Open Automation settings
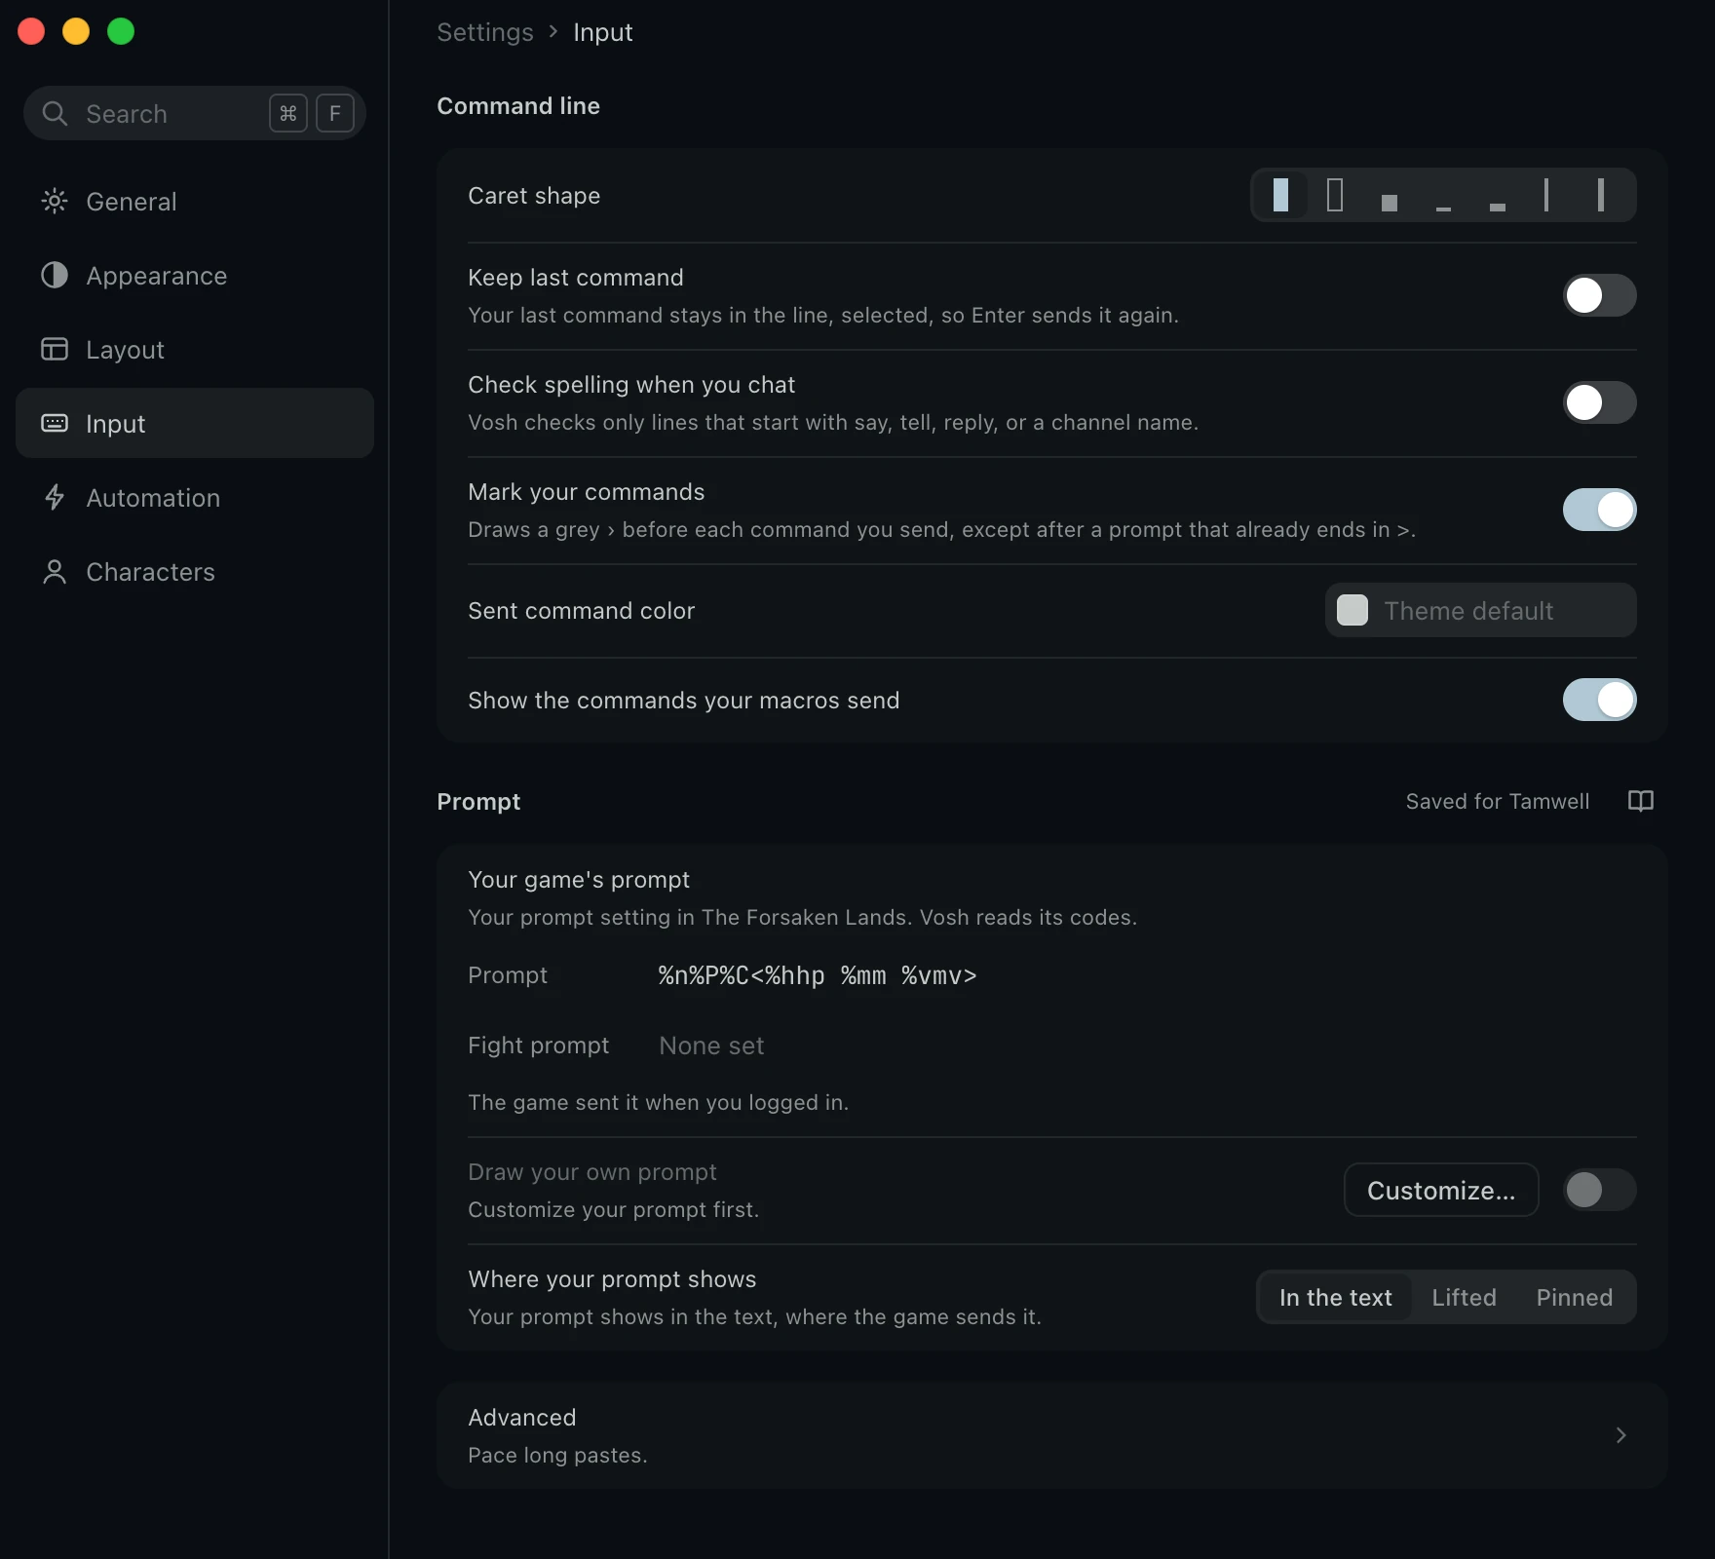 [x=195, y=497]
